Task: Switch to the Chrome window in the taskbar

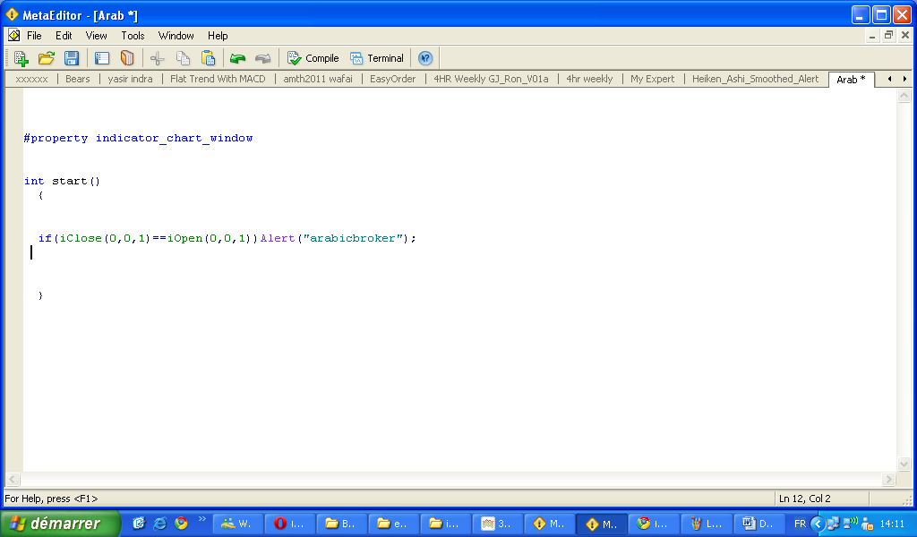Action: [654, 524]
